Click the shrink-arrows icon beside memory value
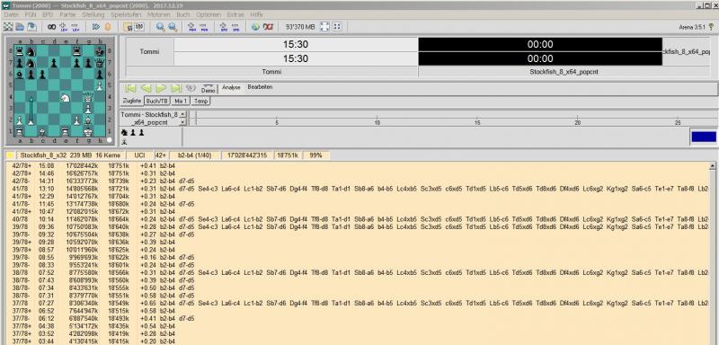The height and width of the screenshot is (345, 719). coord(337,27)
